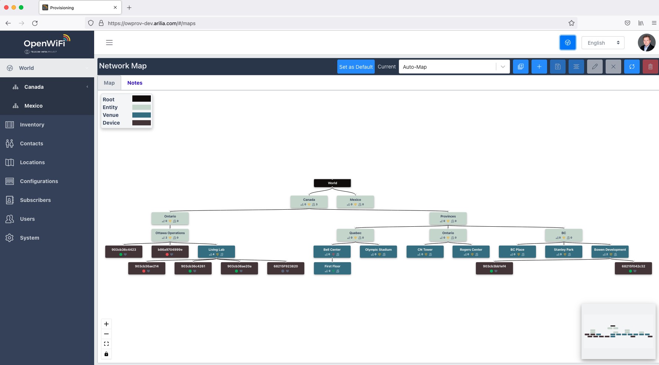The height and width of the screenshot is (365, 659).
Task: Click the Set as Default button
Action: click(x=356, y=67)
